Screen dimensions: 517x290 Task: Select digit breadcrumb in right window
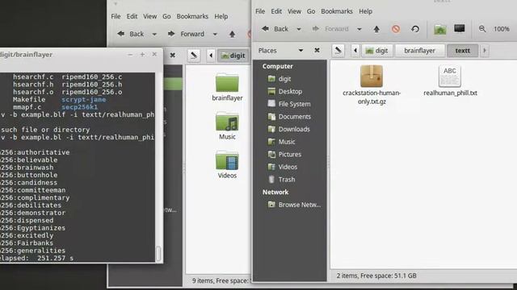[x=377, y=51]
